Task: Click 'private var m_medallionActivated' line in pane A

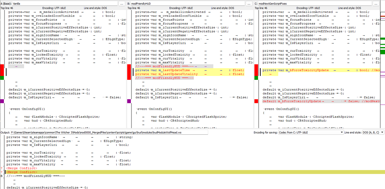Action: (62, 12)
